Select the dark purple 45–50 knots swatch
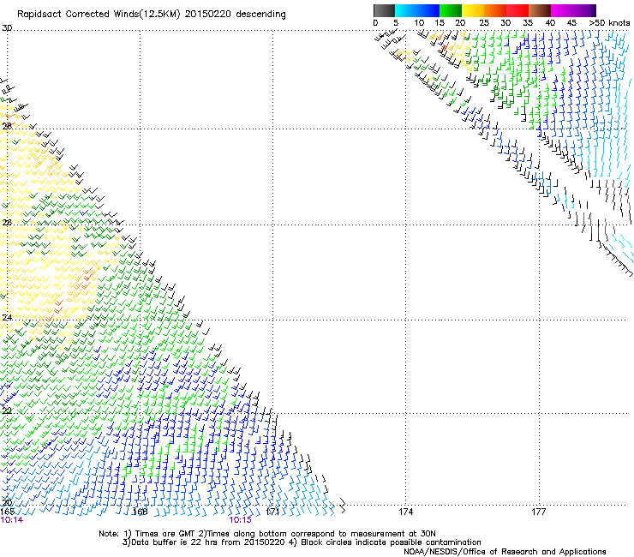This screenshot has width=634, height=557. point(584,10)
